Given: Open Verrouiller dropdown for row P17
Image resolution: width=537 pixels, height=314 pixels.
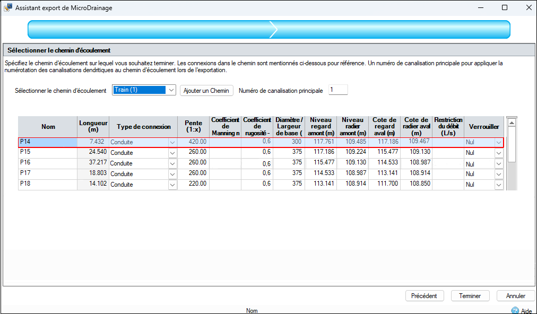Looking at the screenshot, I should pyautogui.click(x=499, y=175).
